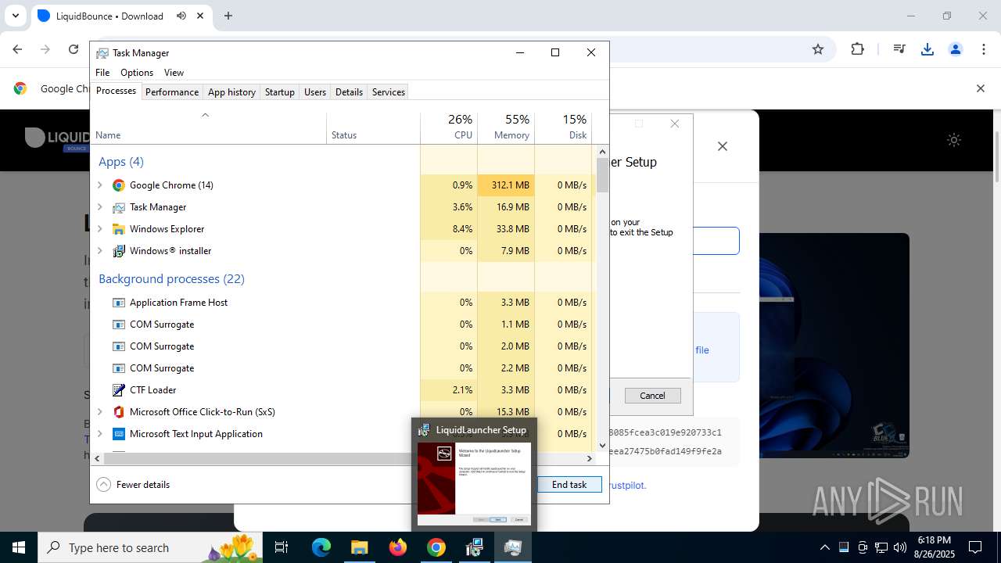The width and height of the screenshot is (1001, 563).
Task: Toggle the site light/dark theme icon
Action: pyautogui.click(x=954, y=140)
